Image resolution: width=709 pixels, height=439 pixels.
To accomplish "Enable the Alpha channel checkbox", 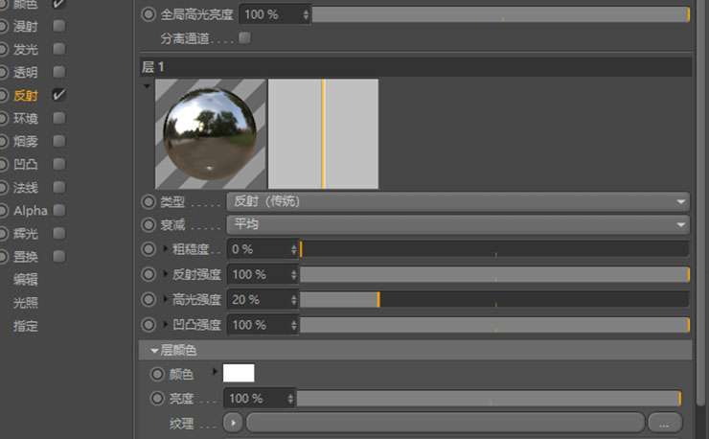I will [x=59, y=210].
